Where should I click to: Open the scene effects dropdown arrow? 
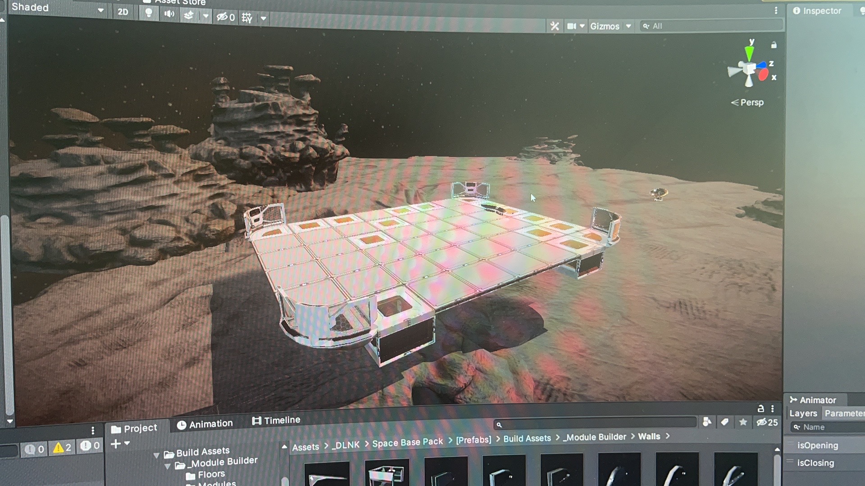(206, 16)
